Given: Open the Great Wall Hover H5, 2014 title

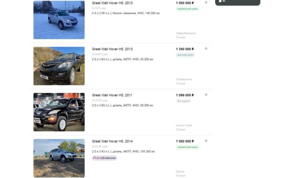Looking at the screenshot, I should click(x=112, y=142).
